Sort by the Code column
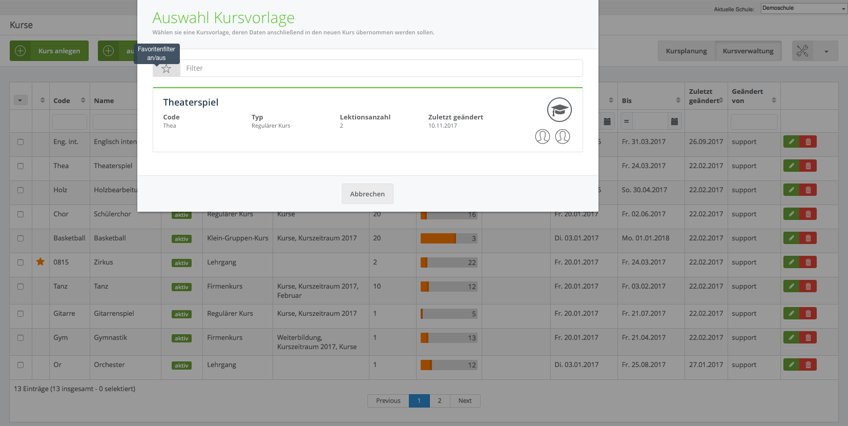Screen dimensions: 848x426 coord(83,100)
